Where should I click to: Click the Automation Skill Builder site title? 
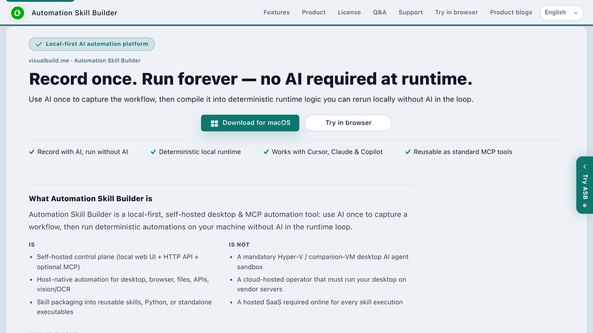pyautogui.click(x=75, y=13)
